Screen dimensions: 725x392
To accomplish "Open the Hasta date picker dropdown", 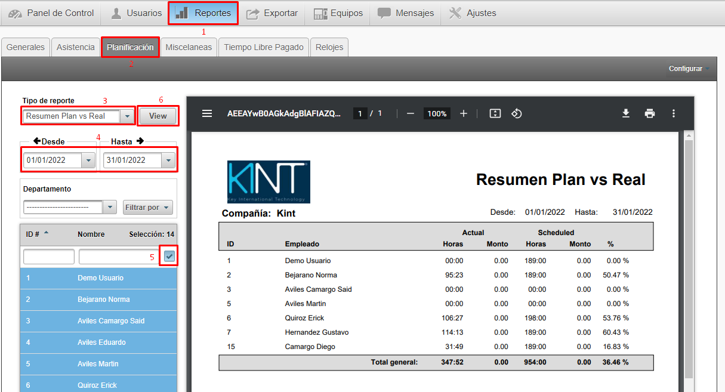I will (x=168, y=160).
